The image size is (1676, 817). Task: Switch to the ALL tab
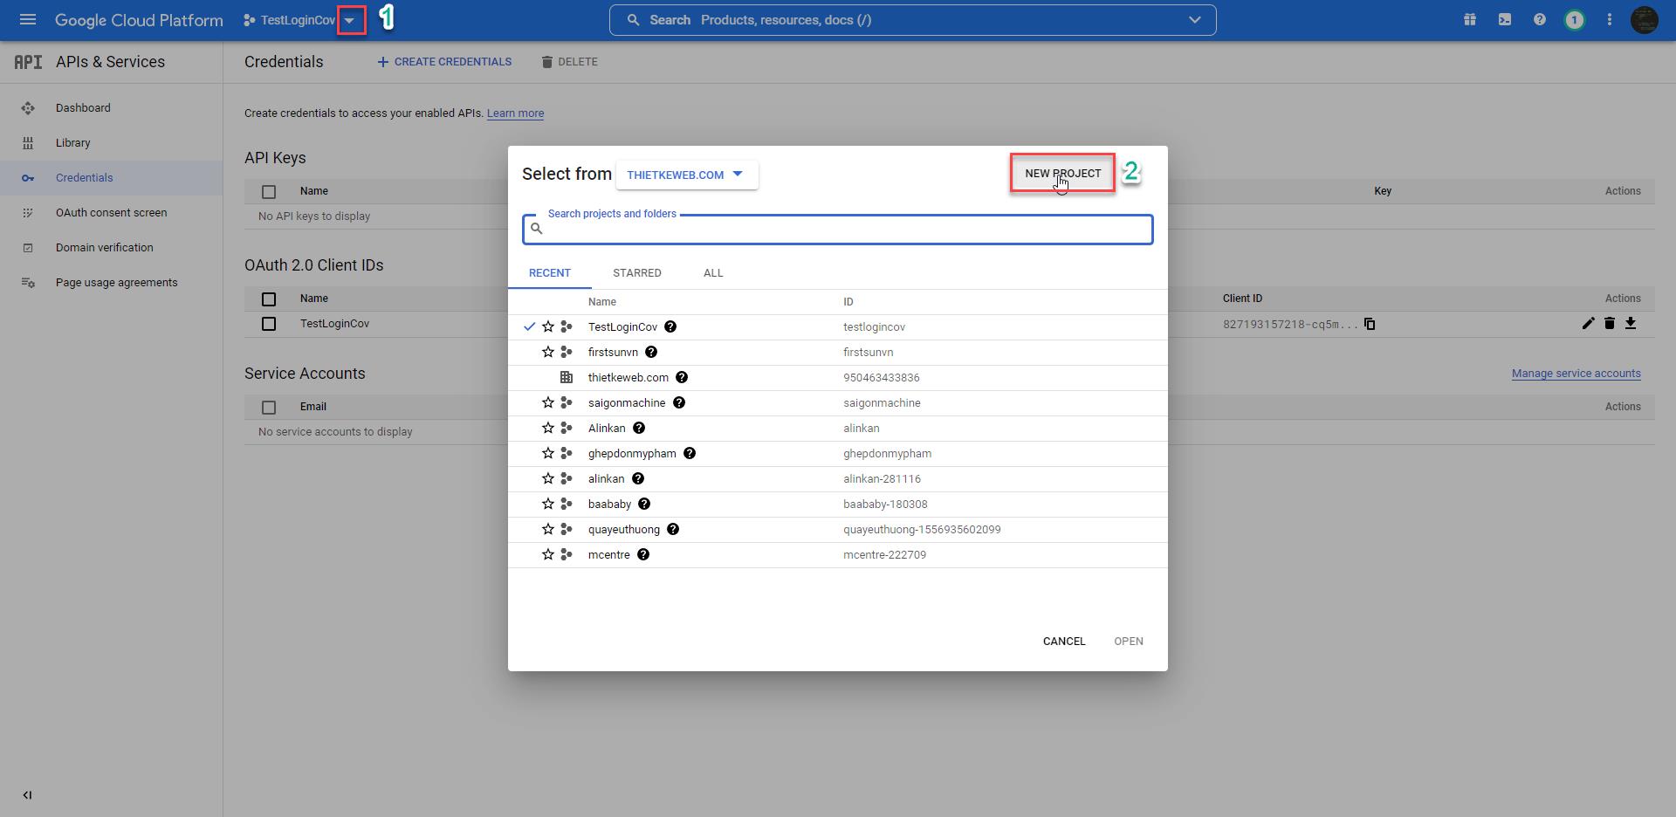click(713, 273)
